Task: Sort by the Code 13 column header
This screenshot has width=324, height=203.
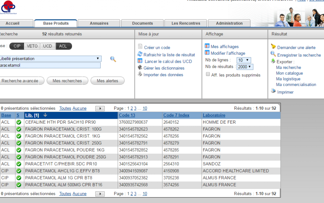Action: pyautogui.click(x=127, y=115)
